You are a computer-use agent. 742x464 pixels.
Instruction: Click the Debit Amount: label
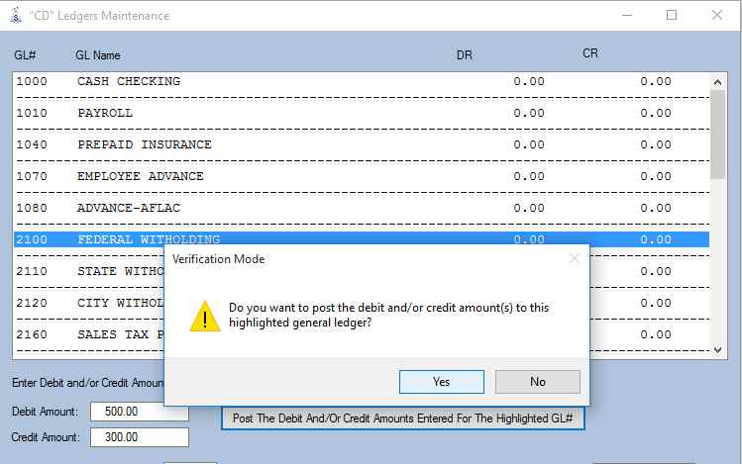(45, 412)
